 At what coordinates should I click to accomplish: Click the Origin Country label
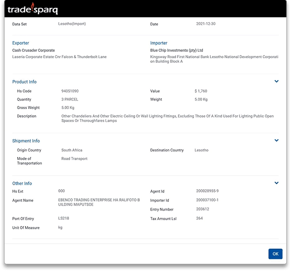tap(29, 150)
